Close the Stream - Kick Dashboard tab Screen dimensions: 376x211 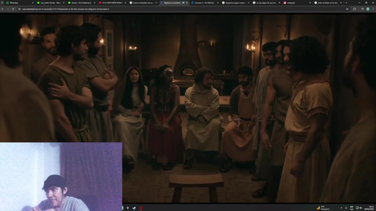pos(94,3)
